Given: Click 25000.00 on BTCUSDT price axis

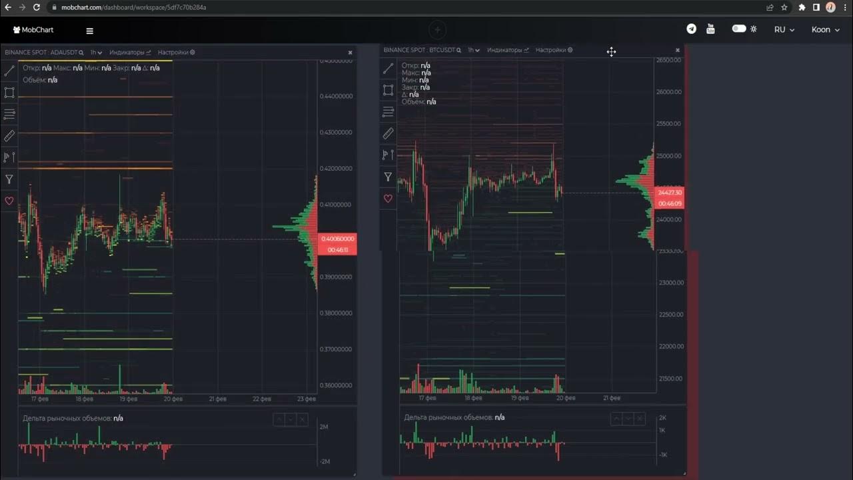Looking at the screenshot, I should pos(669,156).
